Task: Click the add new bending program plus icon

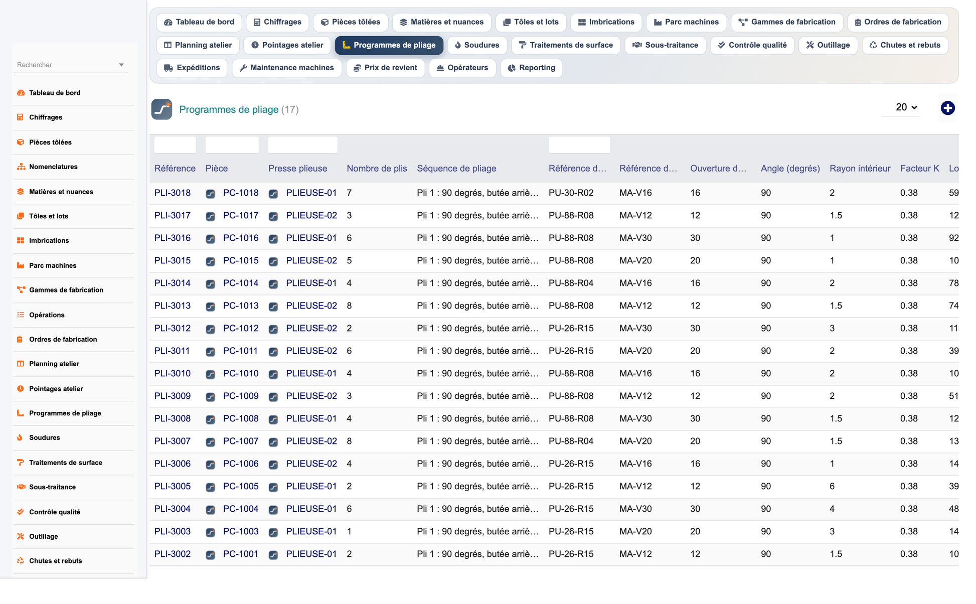Action: (947, 108)
